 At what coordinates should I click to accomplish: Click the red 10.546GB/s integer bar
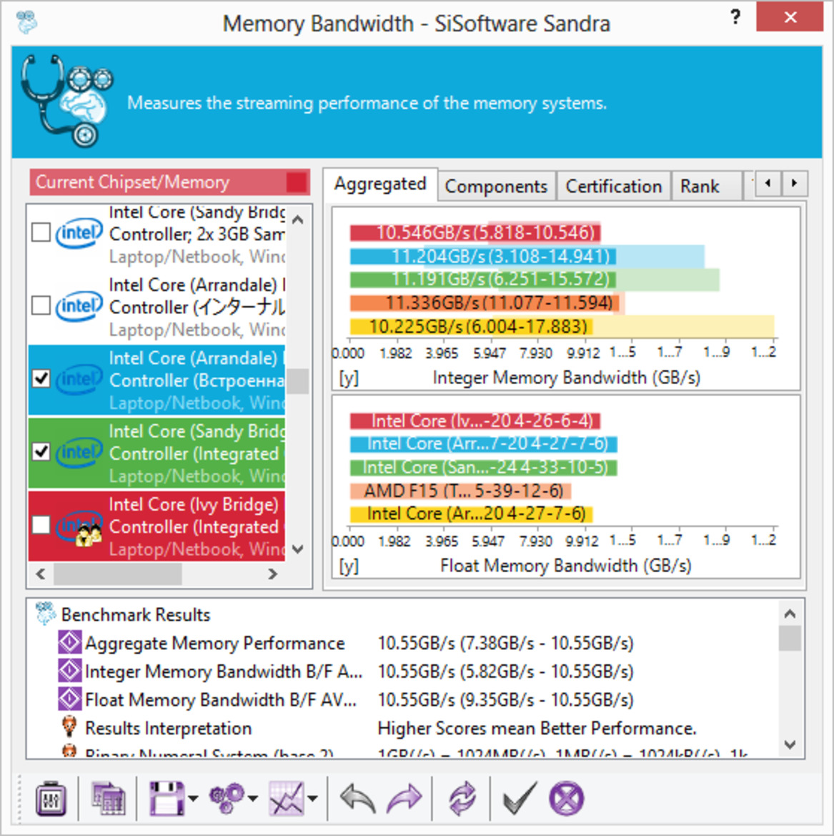click(x=475, y=232)
